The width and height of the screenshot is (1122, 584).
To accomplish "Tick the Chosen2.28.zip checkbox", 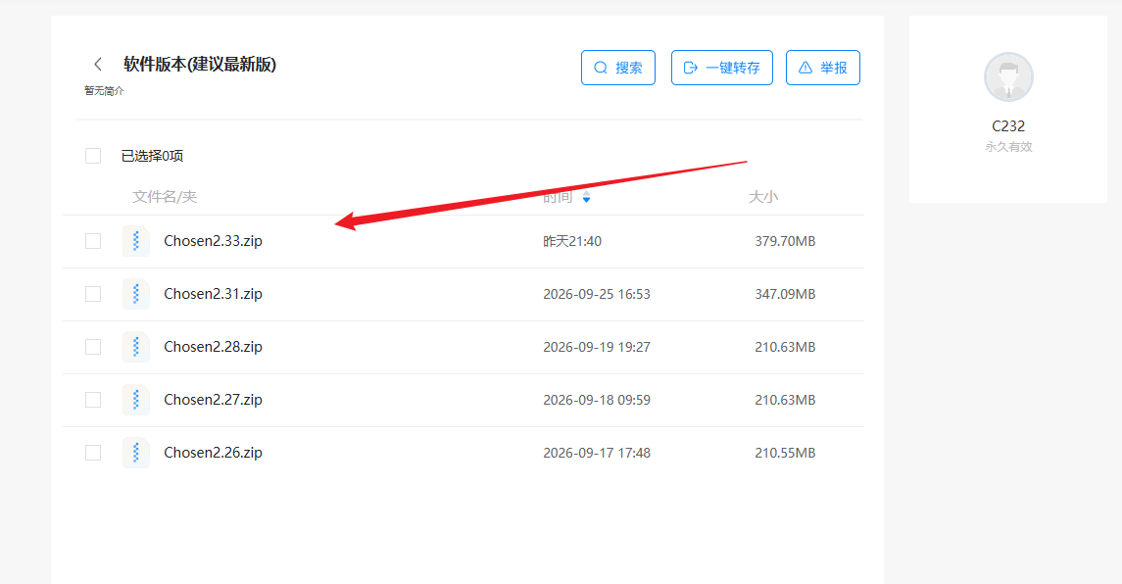I will (93, 347).
